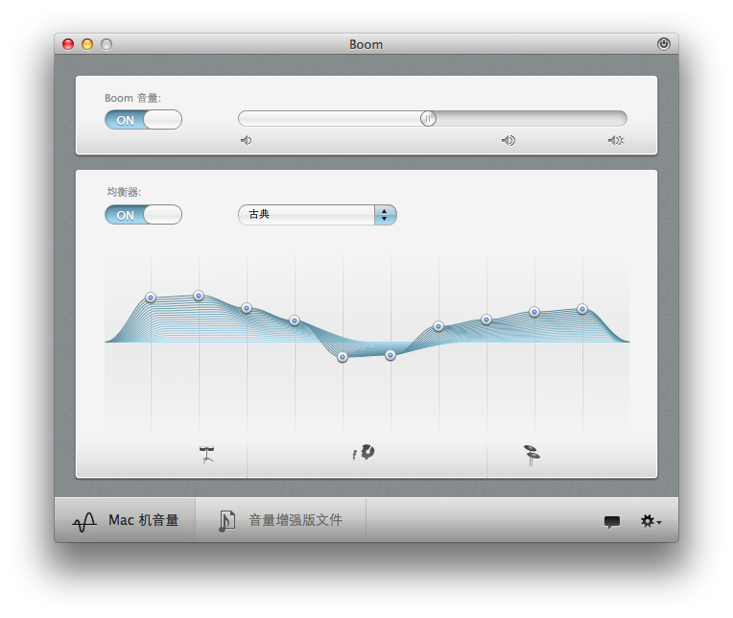Switch to the 音量增强版文件 tab

click(x=281, y=521)
